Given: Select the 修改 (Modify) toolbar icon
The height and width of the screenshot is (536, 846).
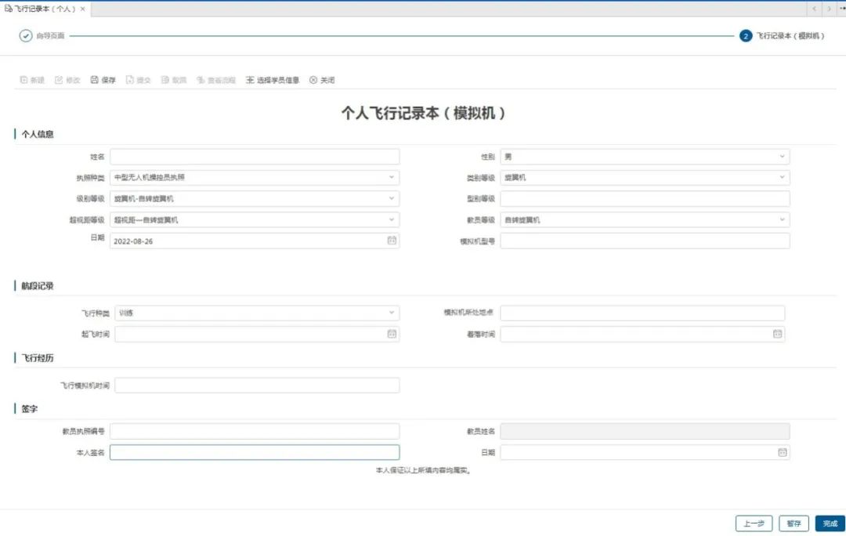Looking at the screenshot, I should [67, 79].
